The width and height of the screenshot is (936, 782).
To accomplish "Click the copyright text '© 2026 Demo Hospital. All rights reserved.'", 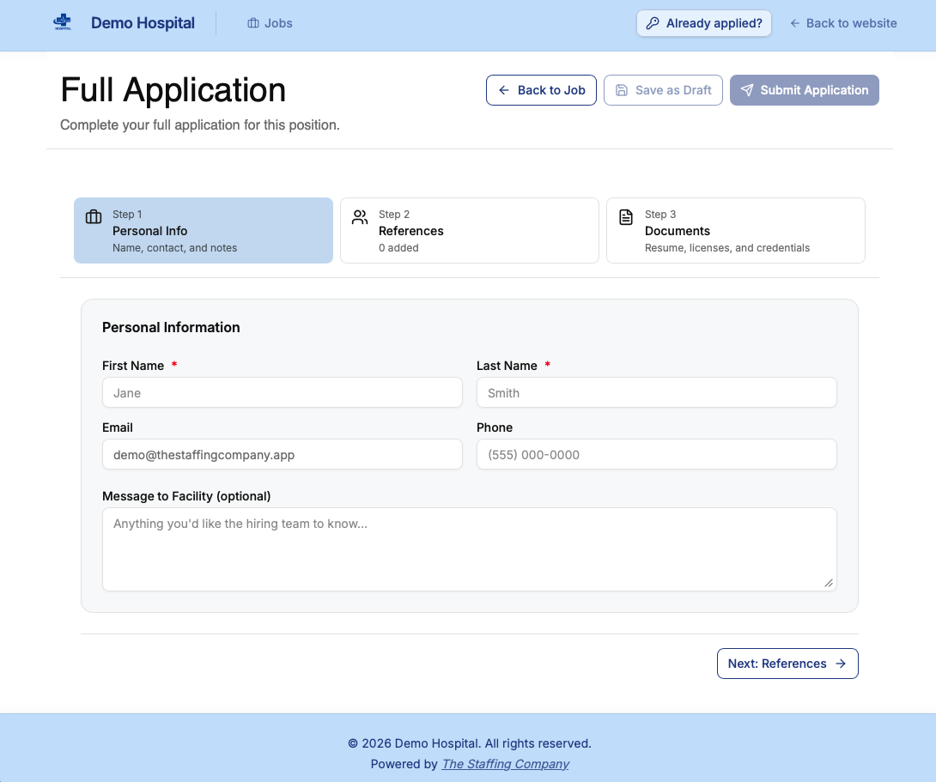I will pos(469,743).
